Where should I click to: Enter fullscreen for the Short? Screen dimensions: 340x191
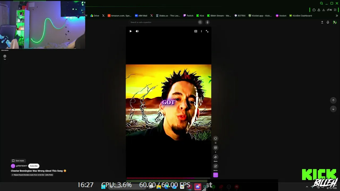coord(207,31)
